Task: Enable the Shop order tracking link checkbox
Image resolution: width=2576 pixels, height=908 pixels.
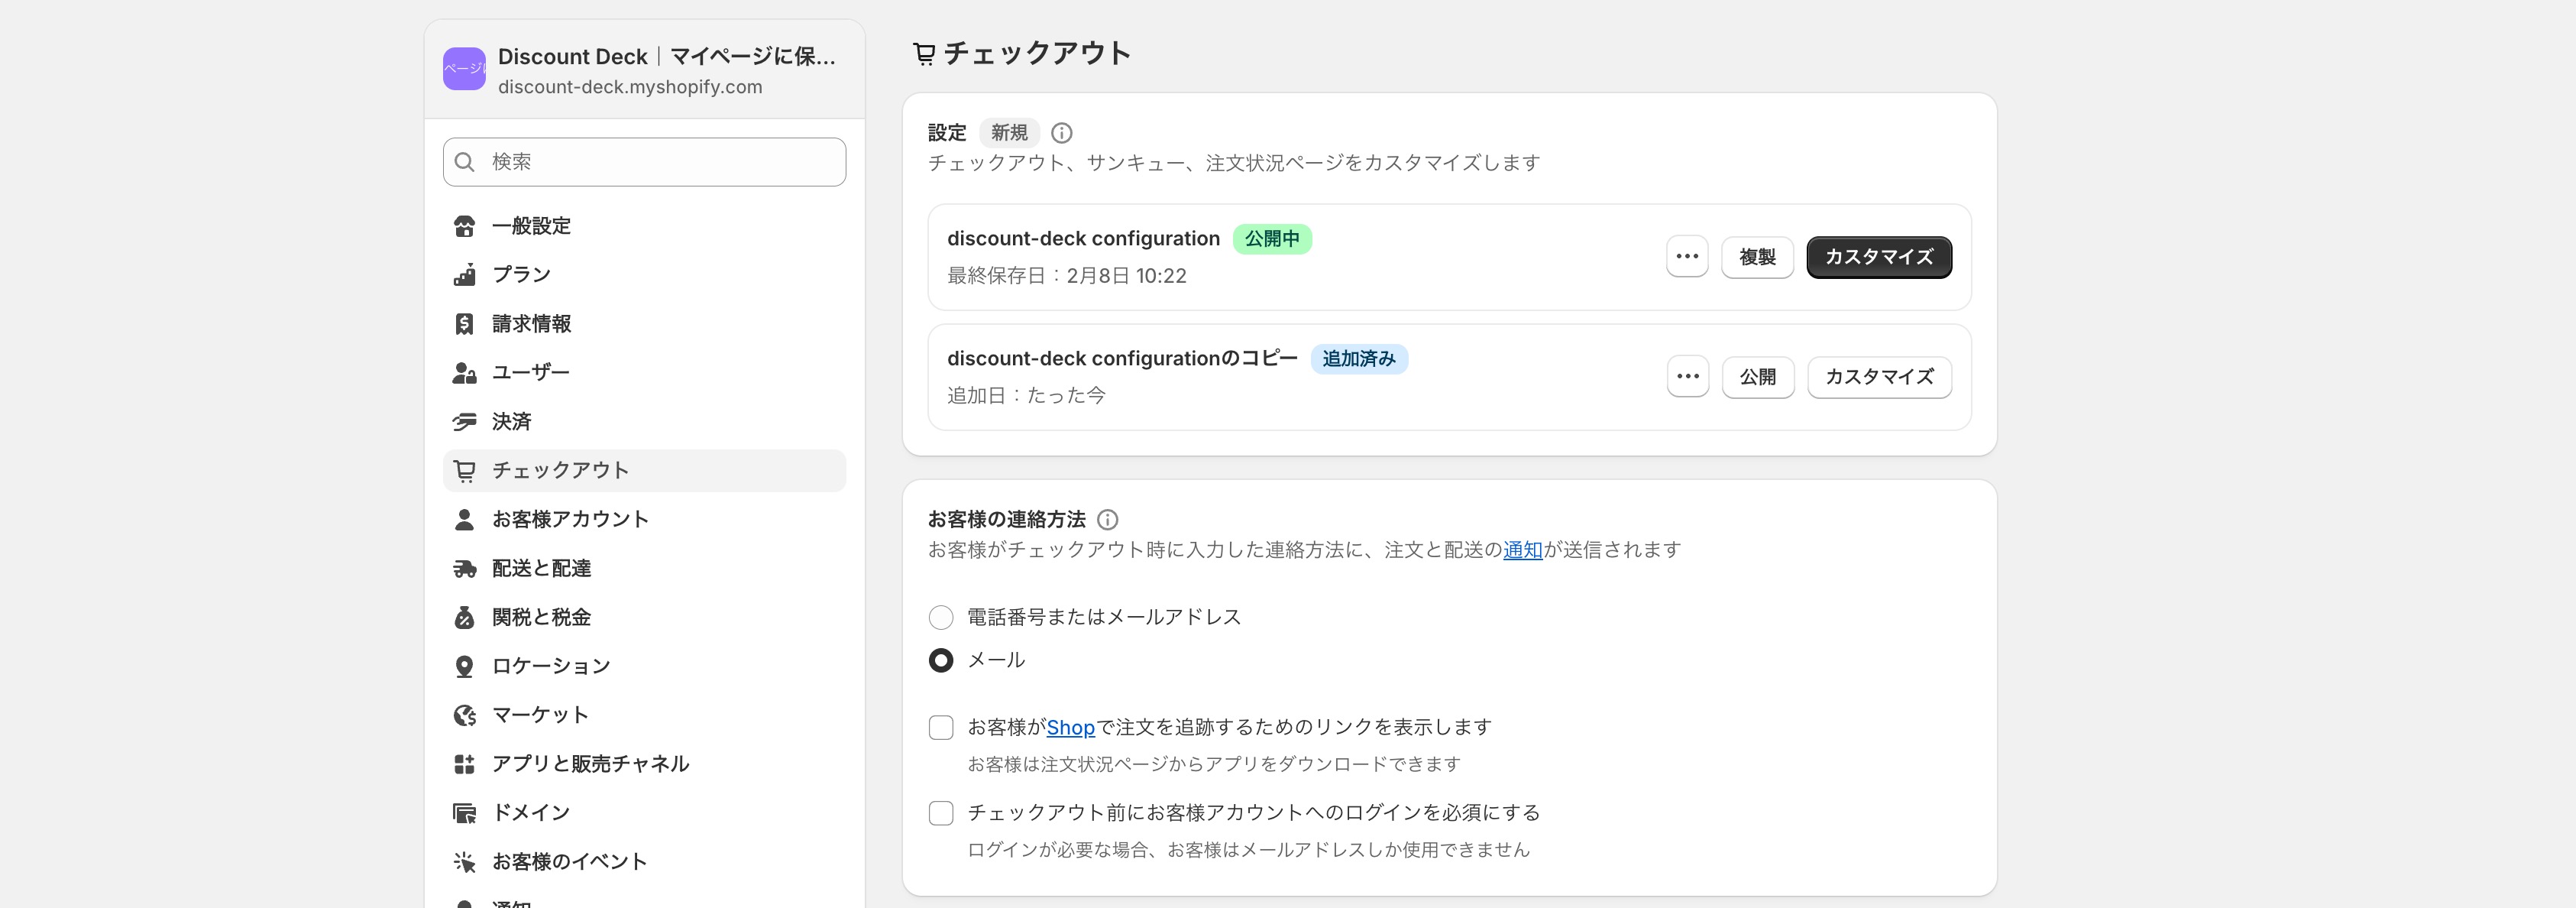Action: 941,727
